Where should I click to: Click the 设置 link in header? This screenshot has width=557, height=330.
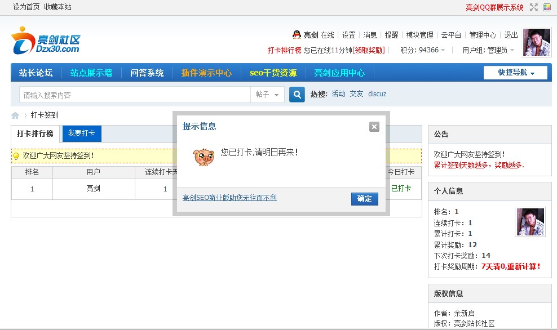[x=348, y=35]
